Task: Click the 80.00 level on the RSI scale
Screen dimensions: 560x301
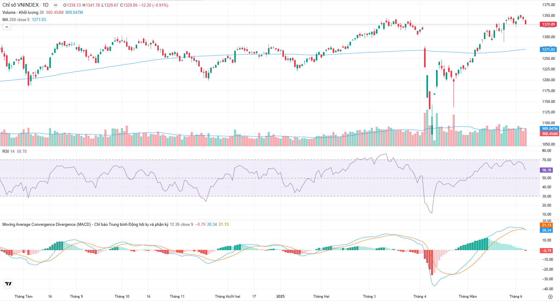Action: pos(547,151)
